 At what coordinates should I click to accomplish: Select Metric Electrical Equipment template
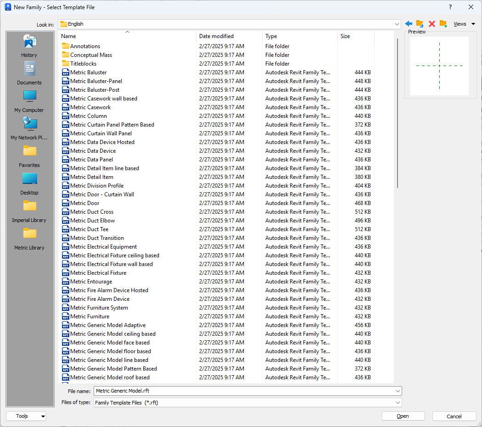point(103,247)
